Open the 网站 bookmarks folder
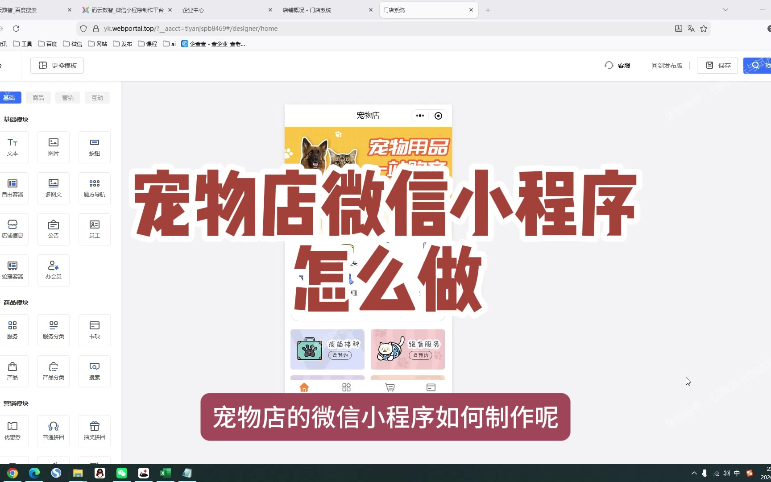Viewport: 771px width, 482px height. (98, 44)
